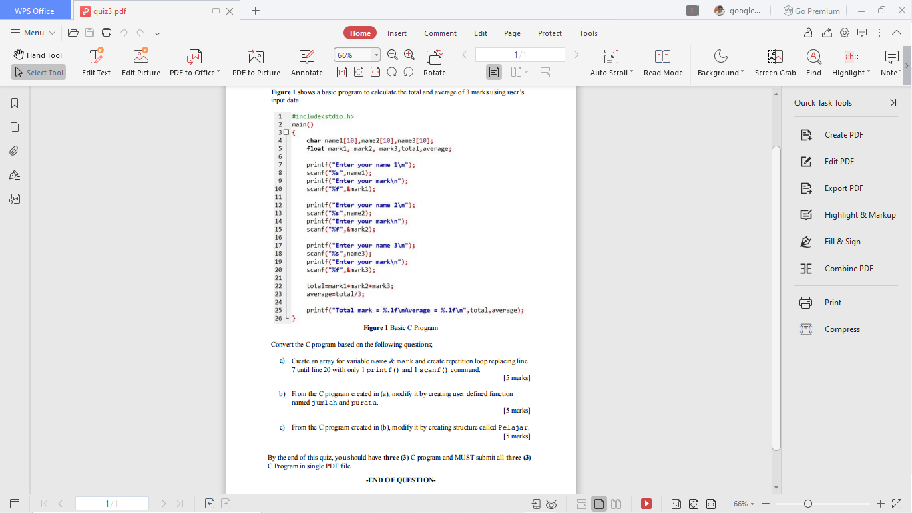The height and width of the screenshot is (513, 912).
Task: Enable Read Mode
Action: click(x=663, y=63)
